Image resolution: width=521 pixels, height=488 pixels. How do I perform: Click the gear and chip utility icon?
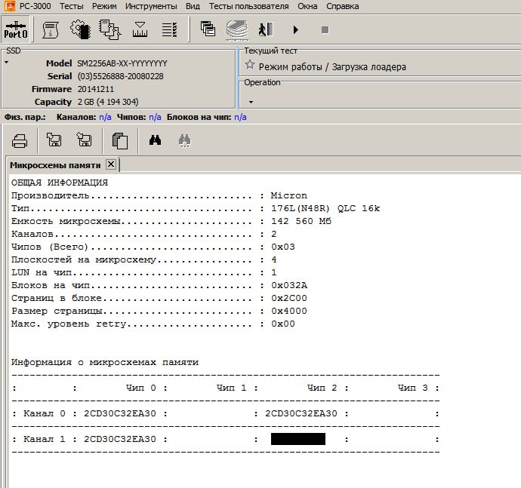[x=80, y=30]
